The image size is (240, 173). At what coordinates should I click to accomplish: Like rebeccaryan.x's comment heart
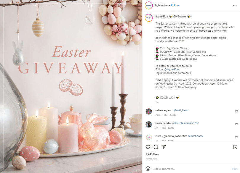pos(236,111)
